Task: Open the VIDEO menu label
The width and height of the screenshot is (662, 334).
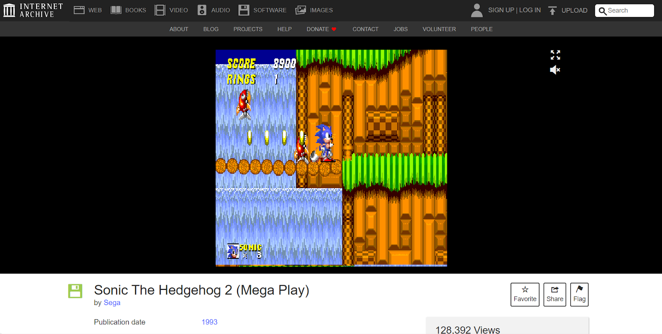Action: click(x=179, y=10)
